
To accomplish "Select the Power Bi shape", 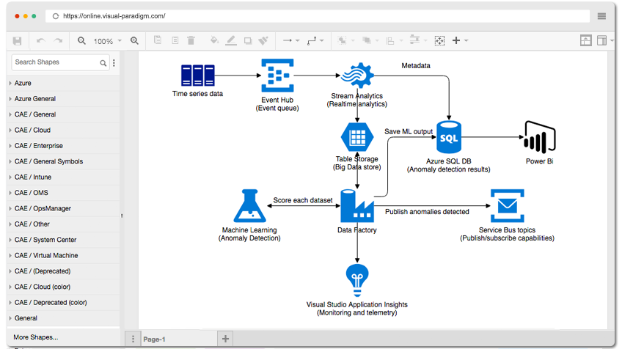I will click(x=540, y=137).
